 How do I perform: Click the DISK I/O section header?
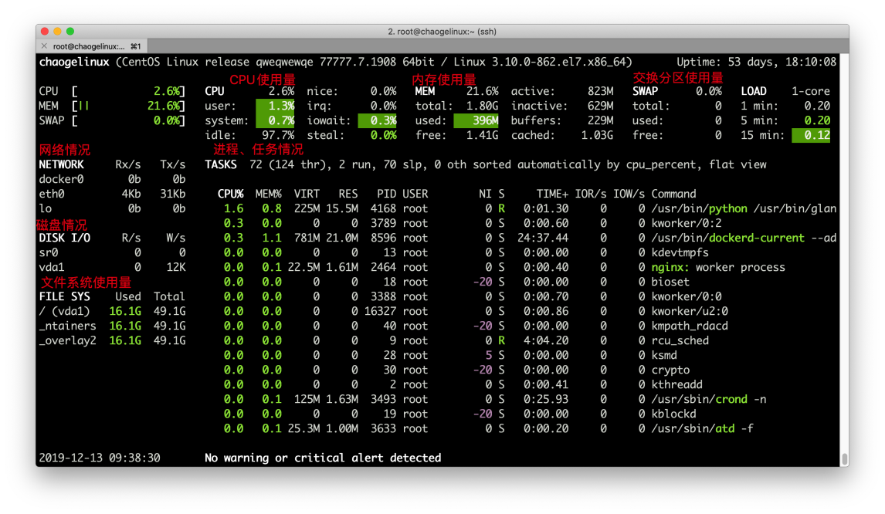click(x=64, y=238)
